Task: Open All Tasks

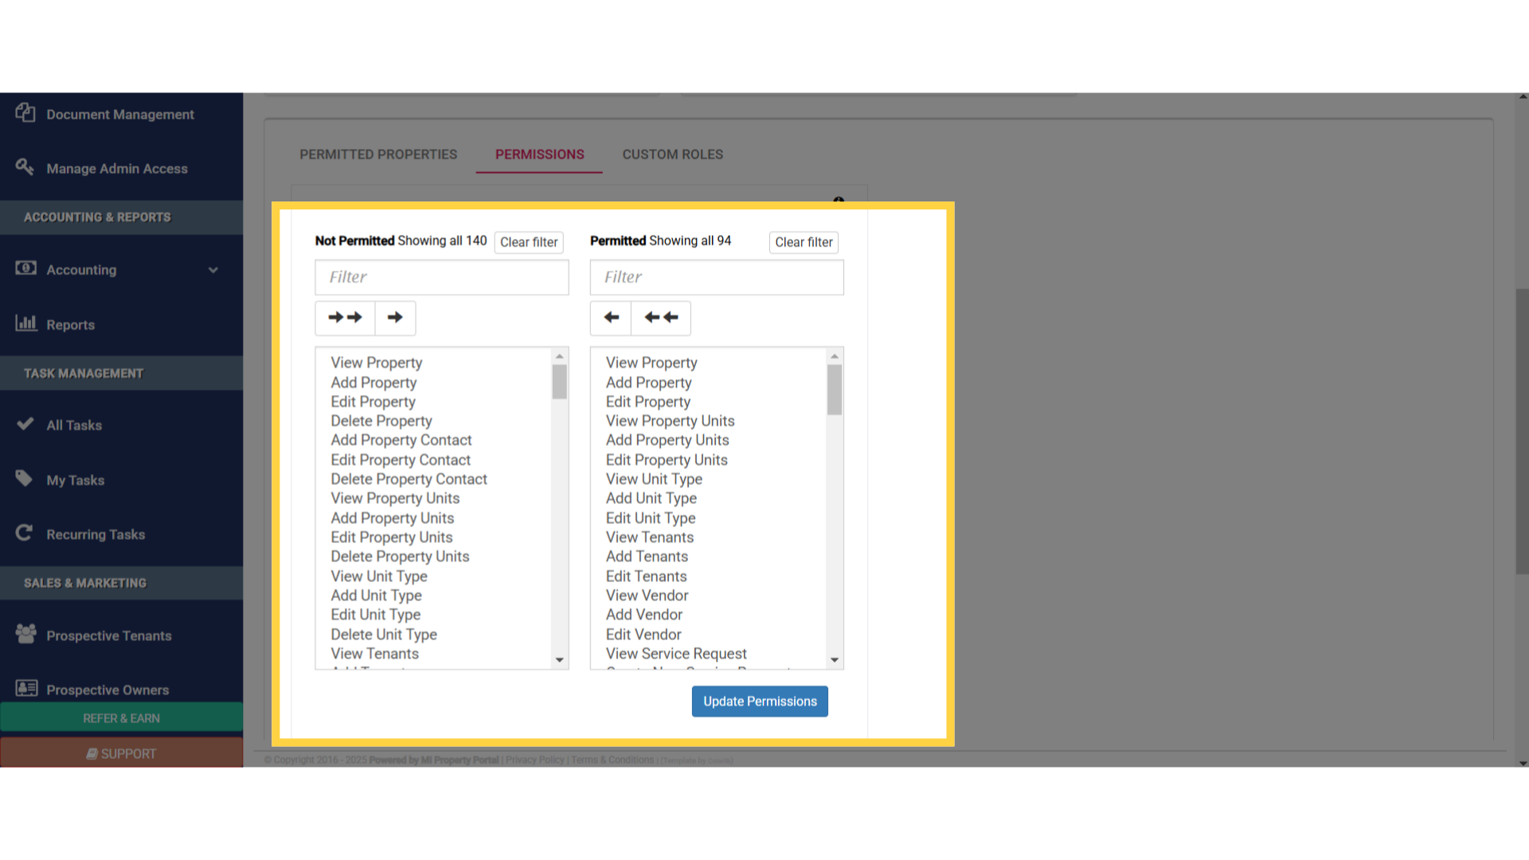Action: coord(74,424)
